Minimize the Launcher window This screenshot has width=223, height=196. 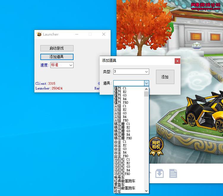(x=77, y=34)
